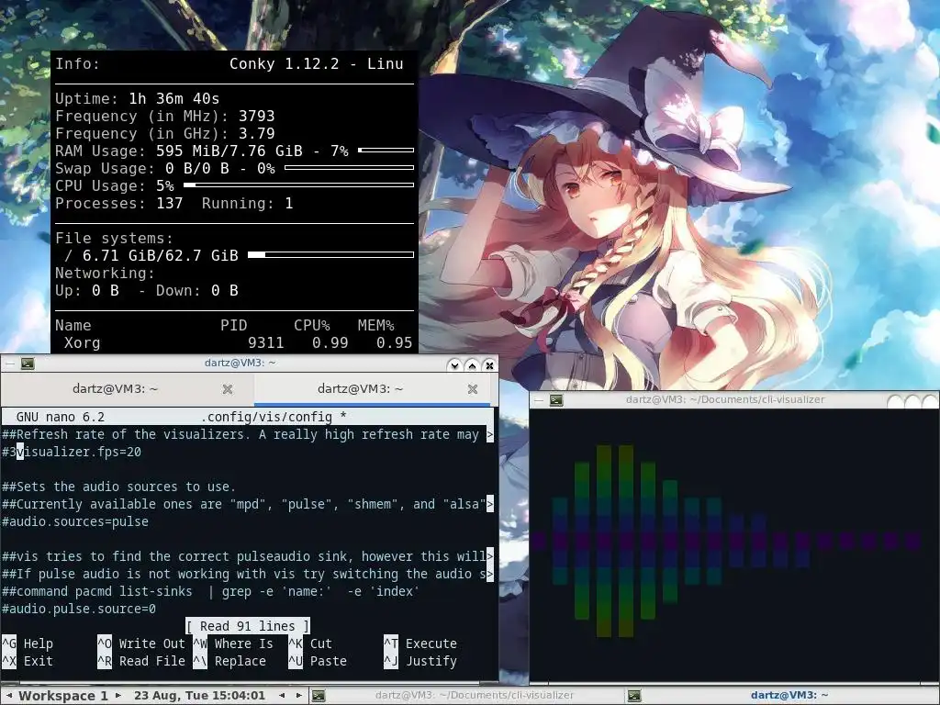Close the second dartz@VM3 terminal tab

473,389
